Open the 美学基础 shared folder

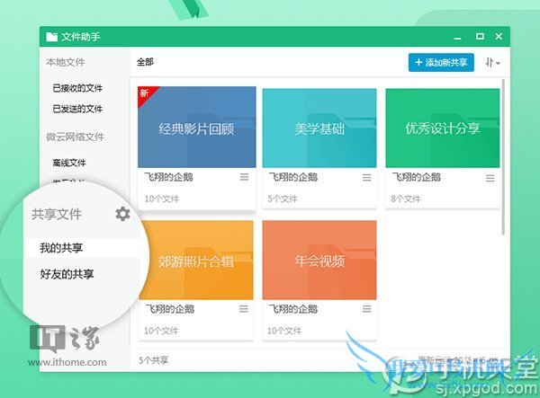[319, 128]
